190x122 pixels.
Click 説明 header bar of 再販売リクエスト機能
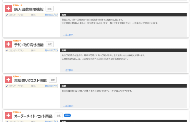point(123,86)
